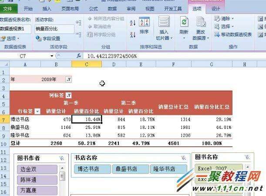
Task: Clear filter on 图书作者 slicer
Action: tap(62, 158)
